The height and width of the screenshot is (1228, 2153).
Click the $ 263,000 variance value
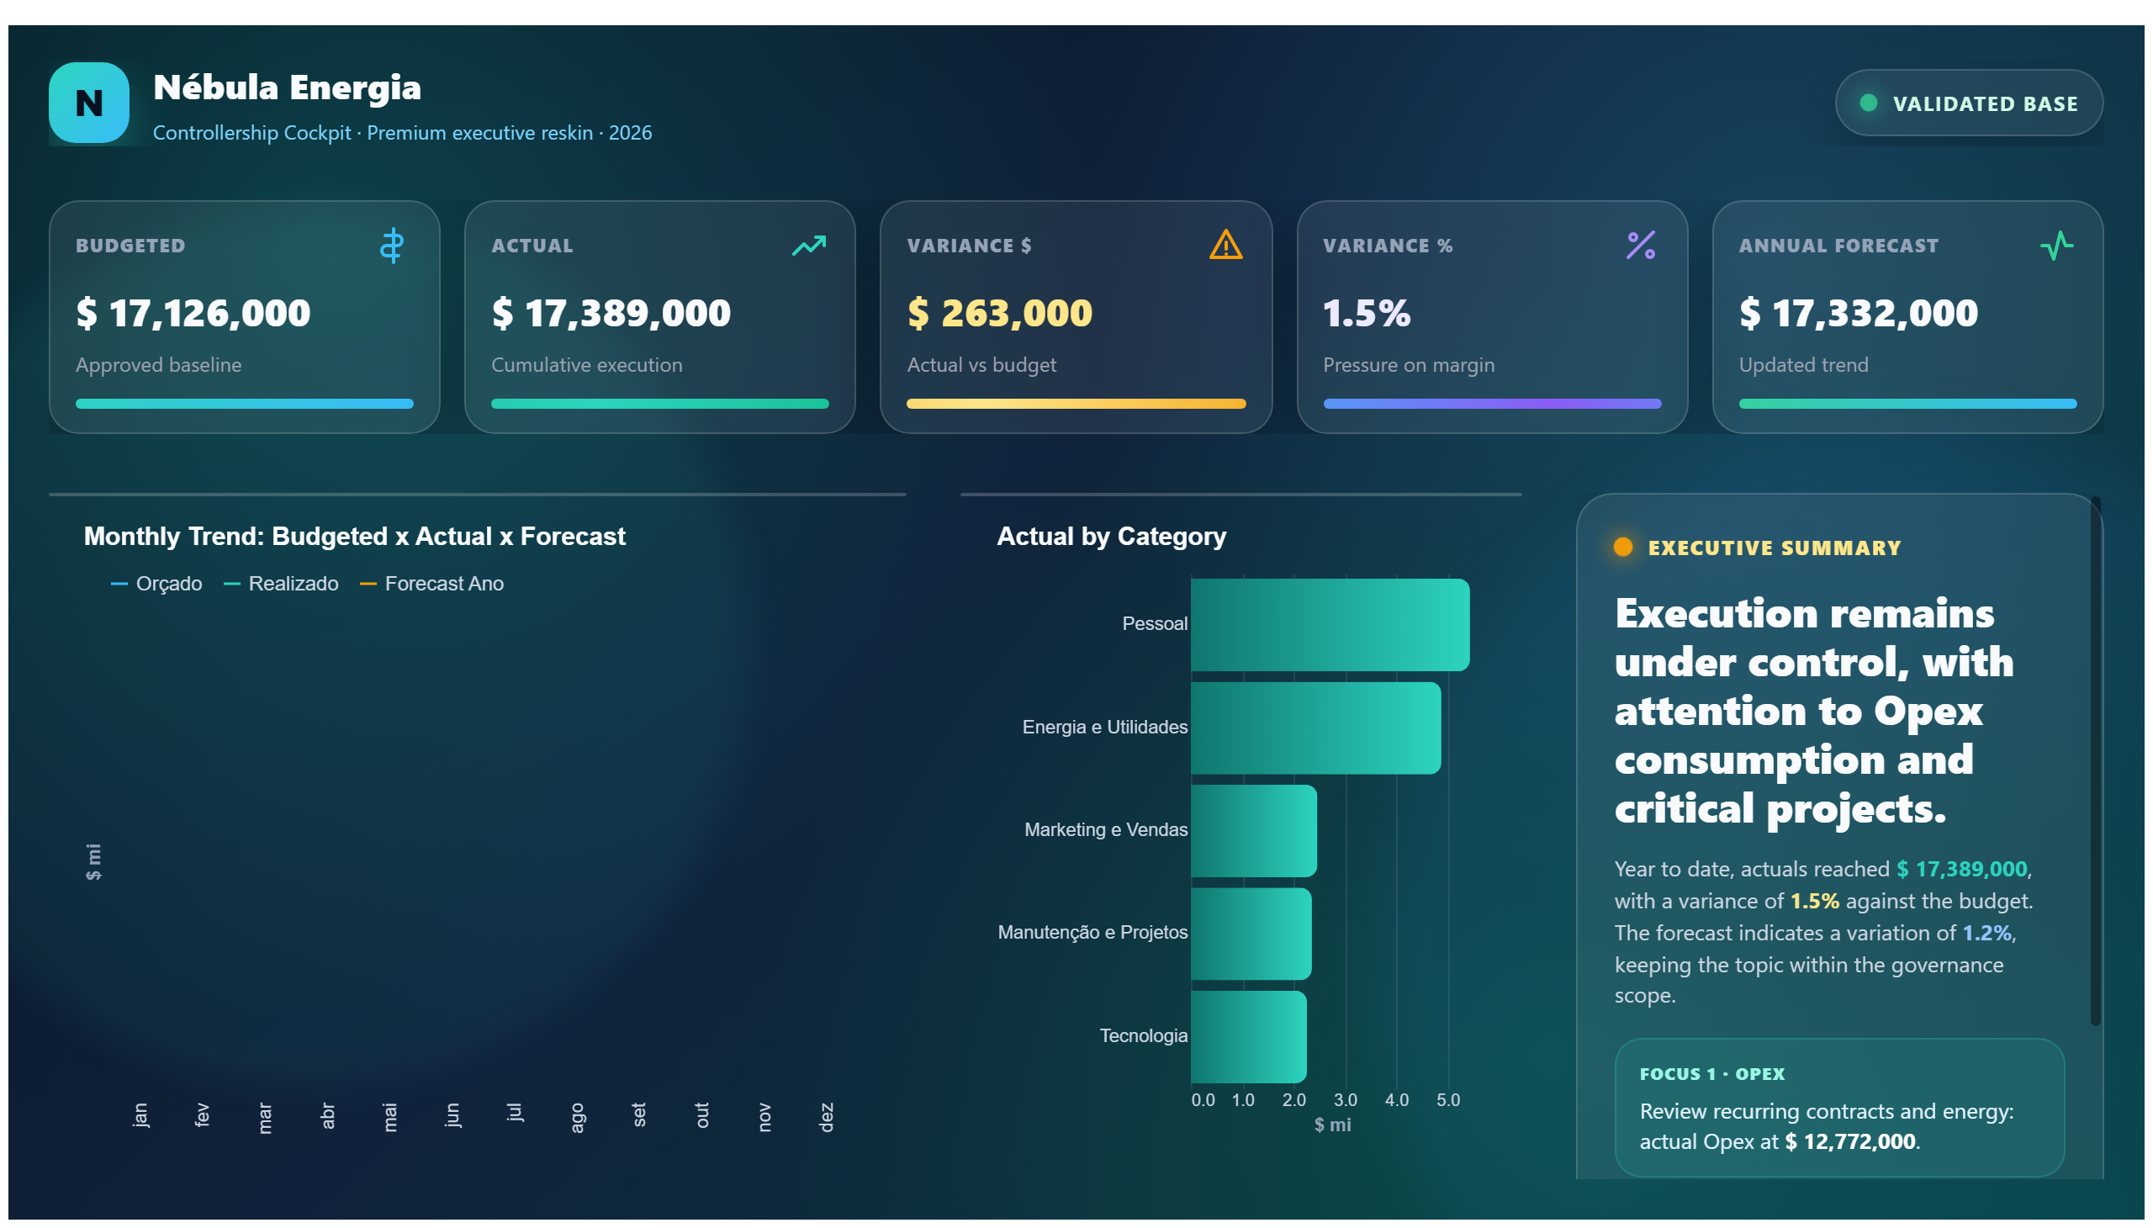point(999,313)
